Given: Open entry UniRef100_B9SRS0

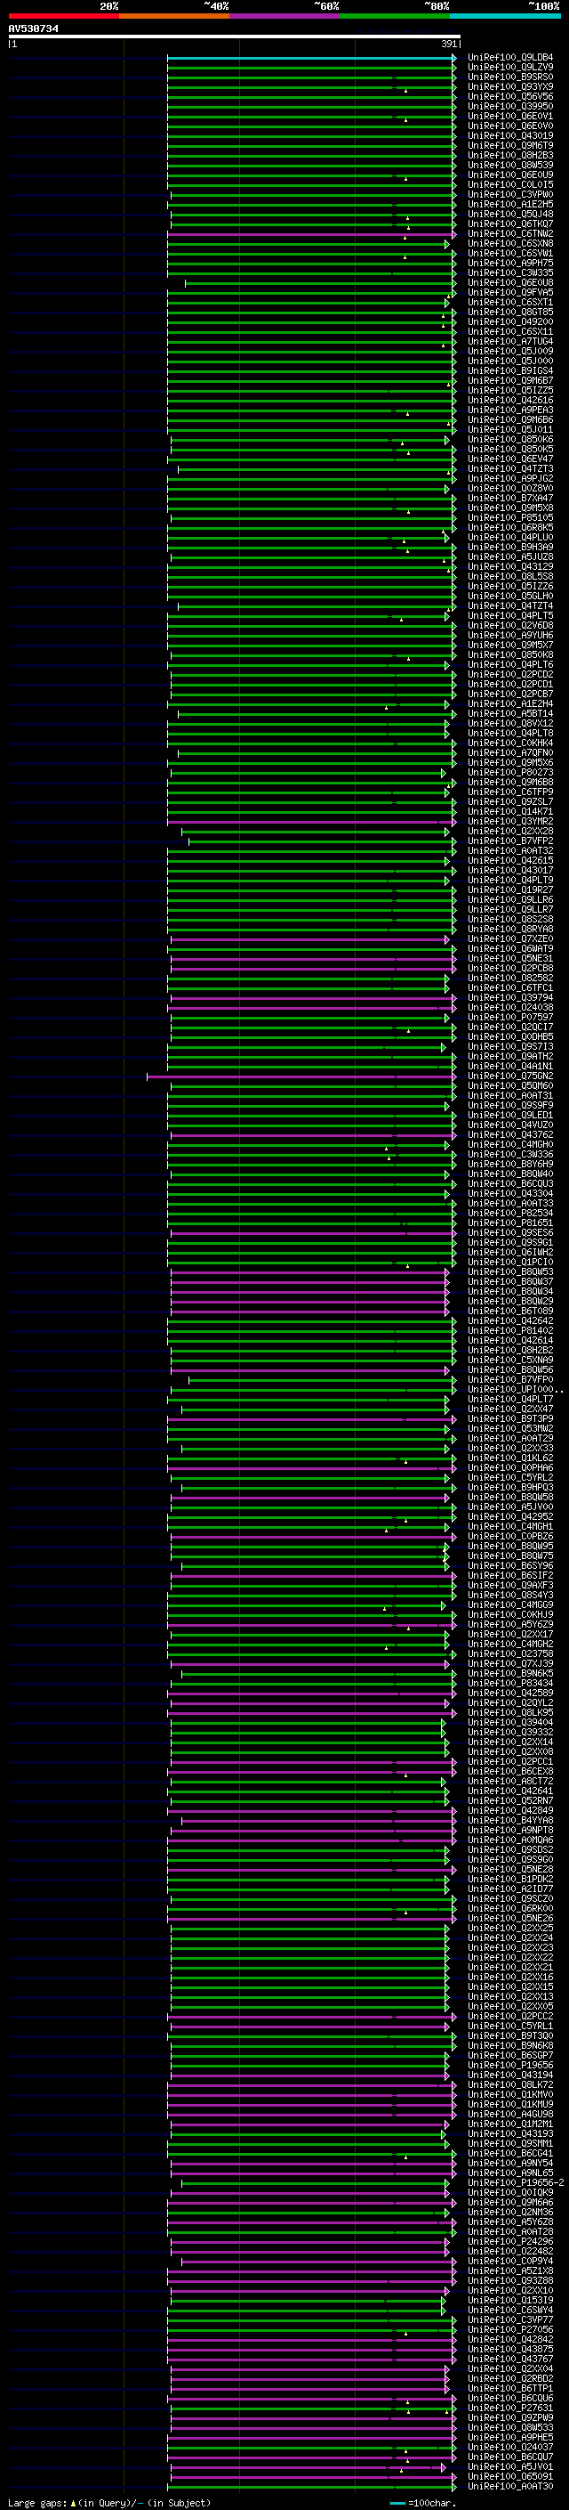Looking at the screenshot, I should pyautogui.click(x=510, y=77).
